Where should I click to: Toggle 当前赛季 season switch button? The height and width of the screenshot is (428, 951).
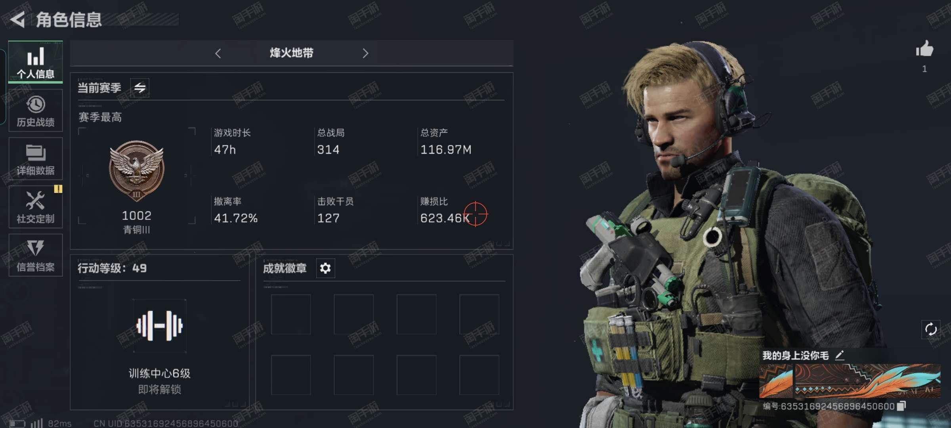point(140,88)
